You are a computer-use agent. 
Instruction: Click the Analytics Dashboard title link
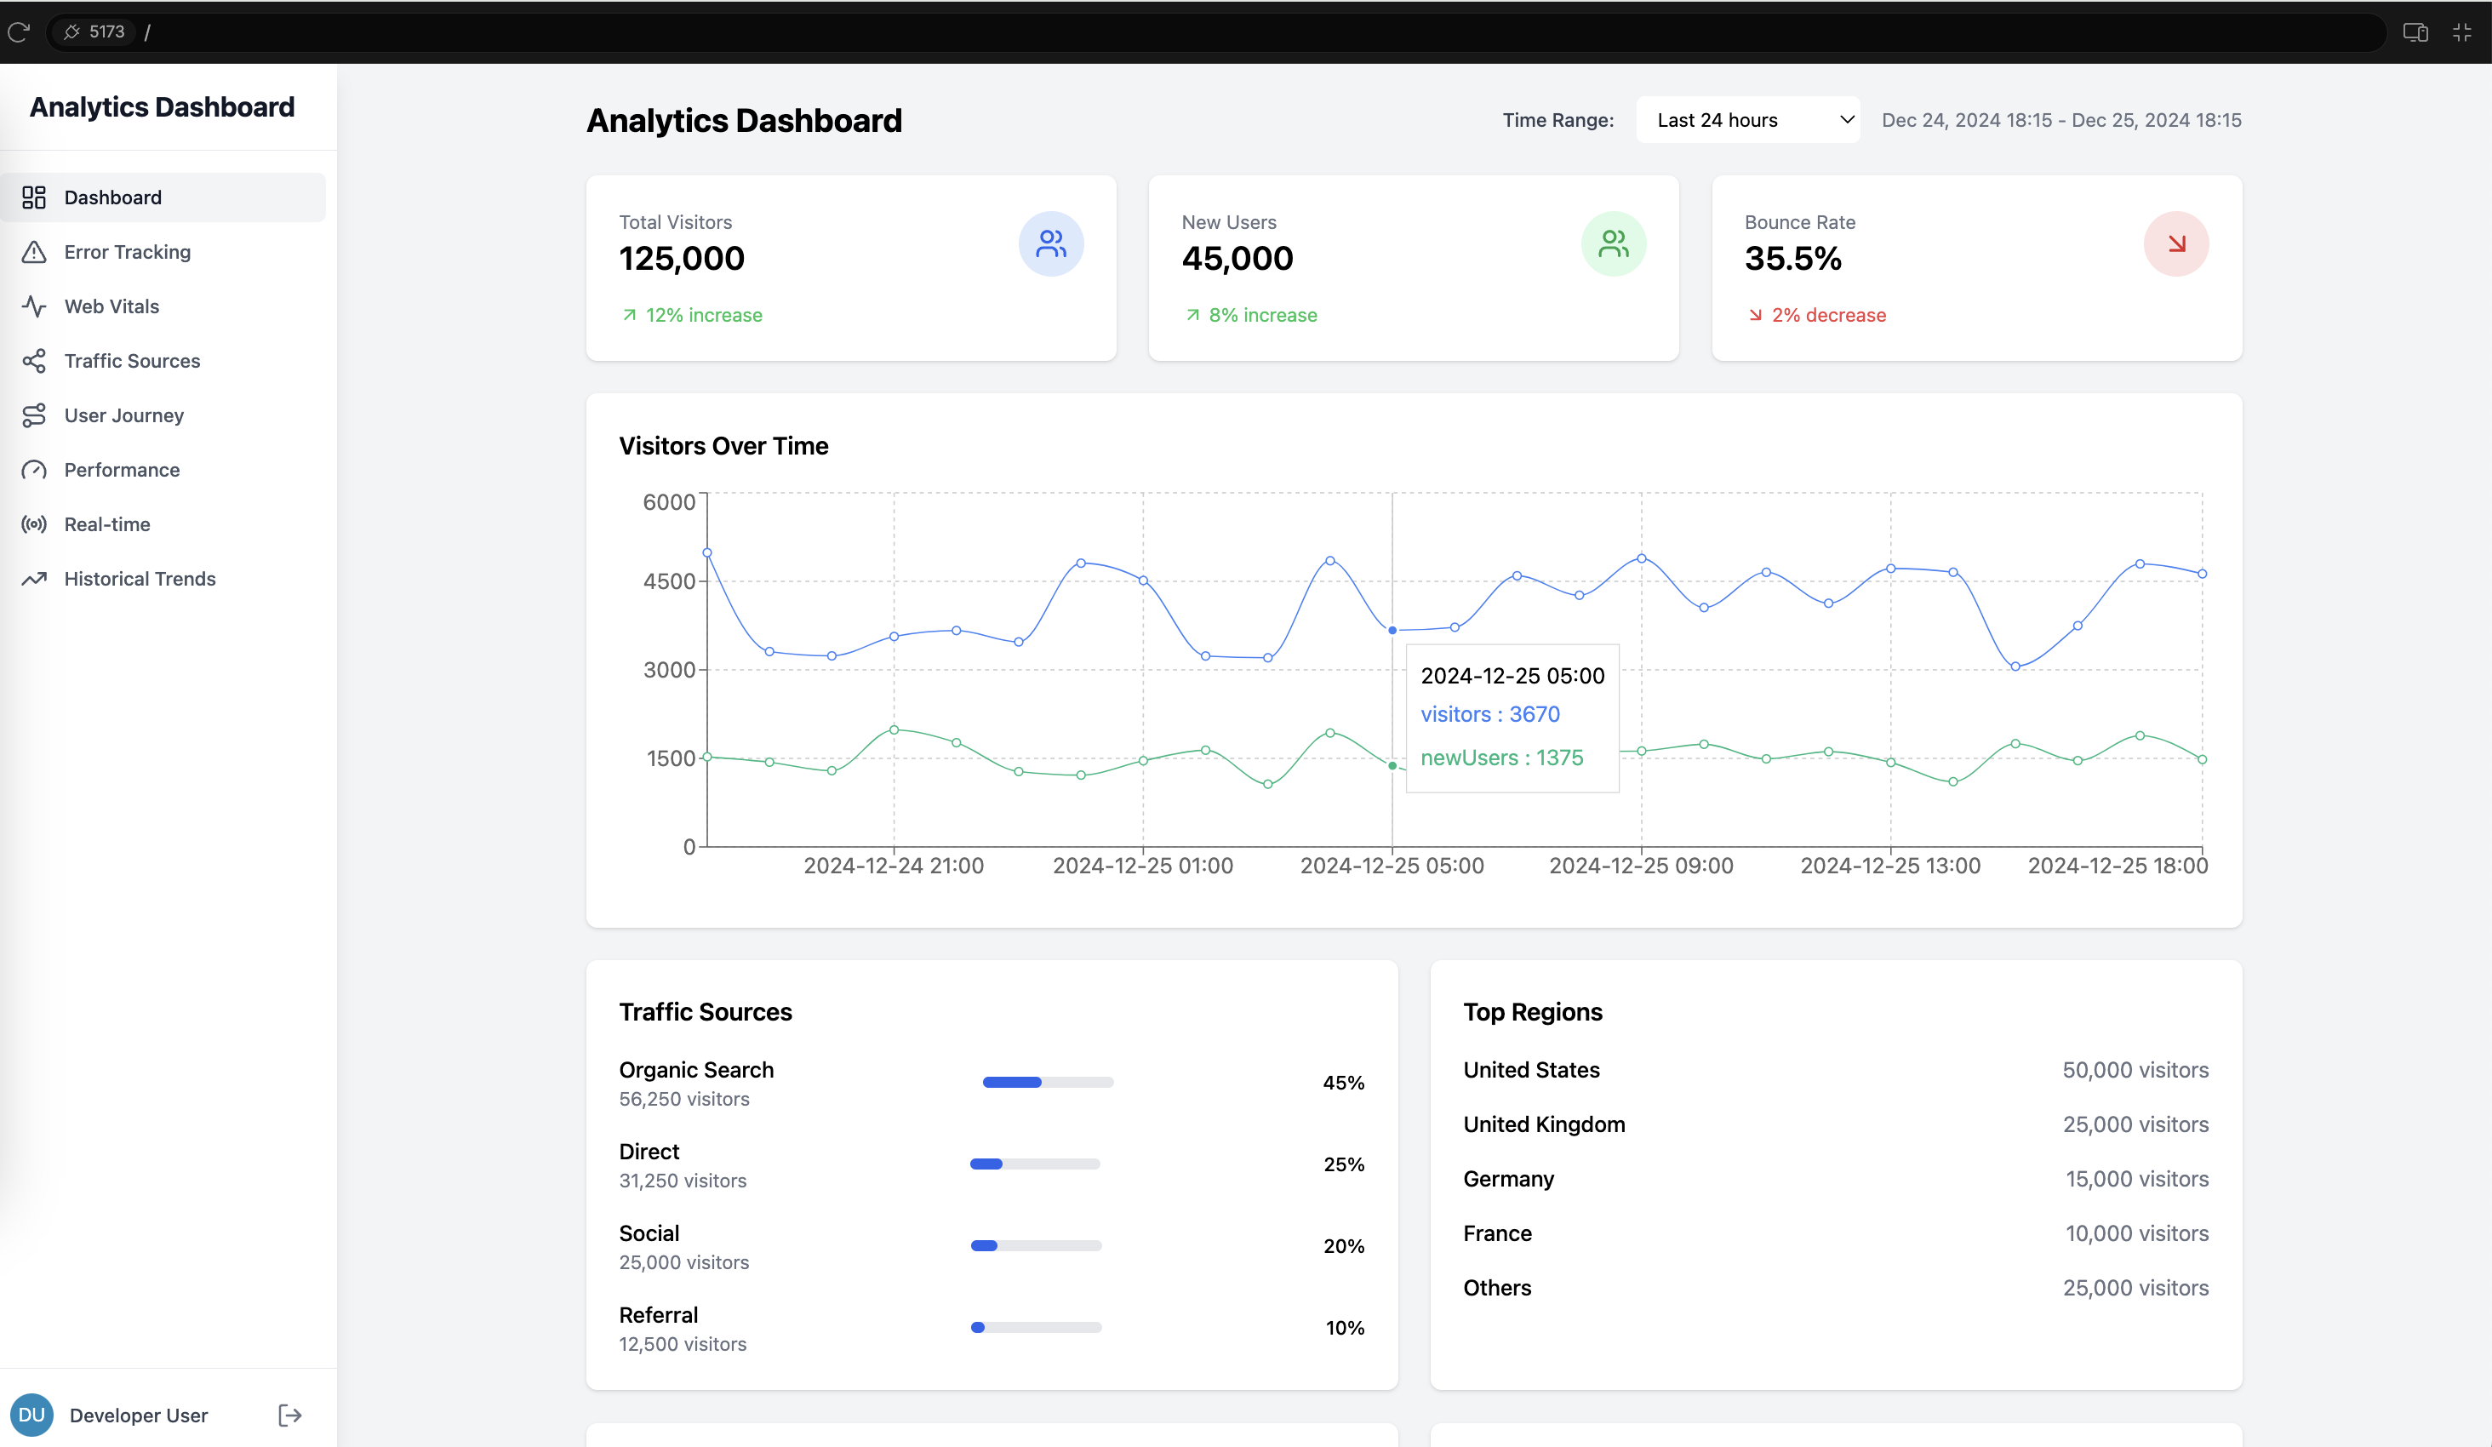click(x=161, y=106)
